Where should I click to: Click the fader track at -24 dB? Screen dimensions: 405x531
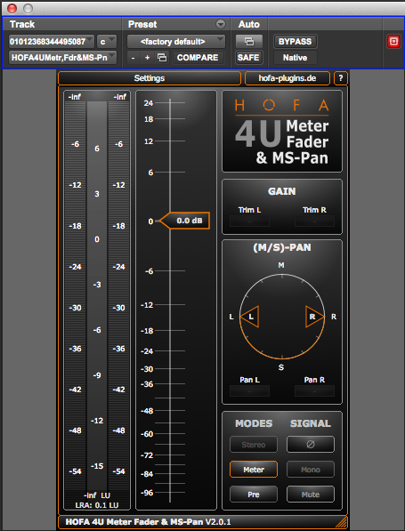click(x=170, y=351)
